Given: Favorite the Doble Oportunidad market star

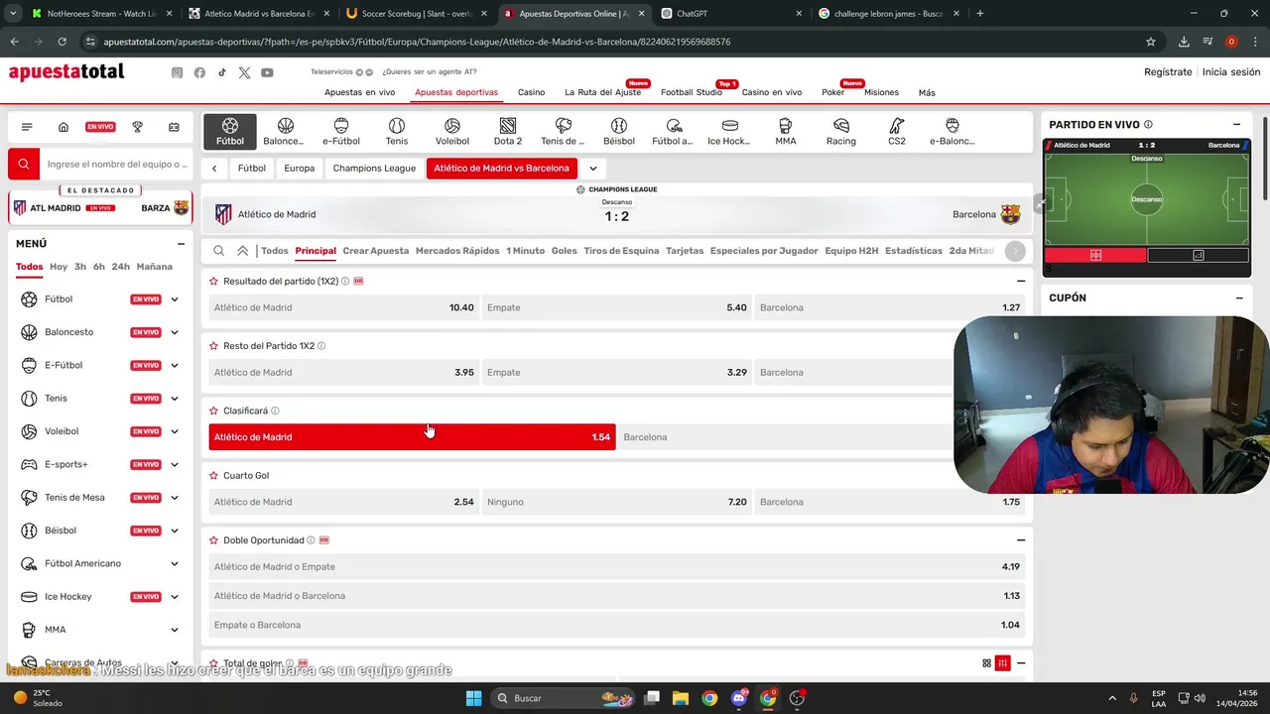Looking at the screenshot, I should pyautogui.click(x=213, y=540).
